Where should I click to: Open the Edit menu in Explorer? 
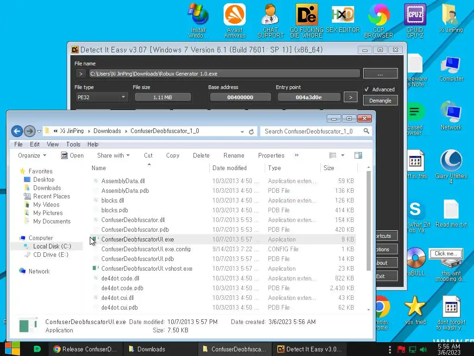(35, 145)
